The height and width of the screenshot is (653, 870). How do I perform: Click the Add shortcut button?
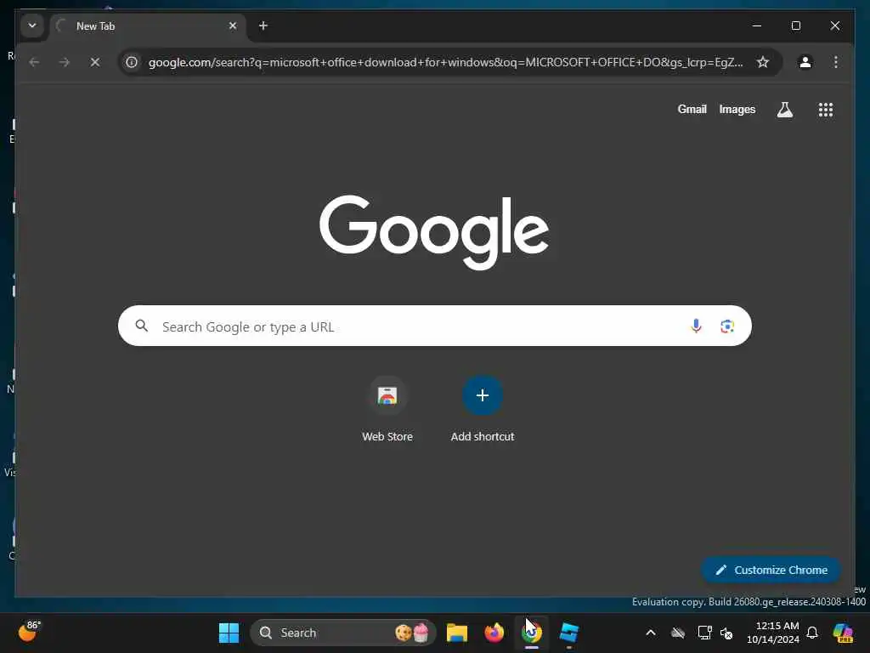[x=483, y=410]
